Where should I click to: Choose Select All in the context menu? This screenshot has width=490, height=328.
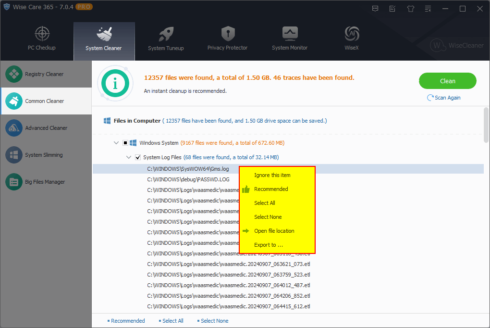tap(277, 203)
